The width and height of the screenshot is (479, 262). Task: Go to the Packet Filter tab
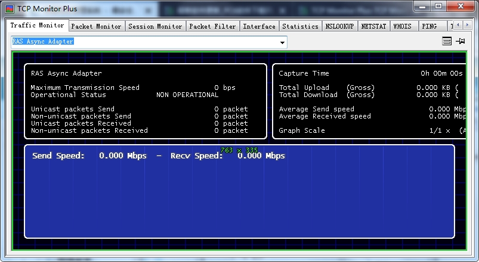click(x=212, y=27)
